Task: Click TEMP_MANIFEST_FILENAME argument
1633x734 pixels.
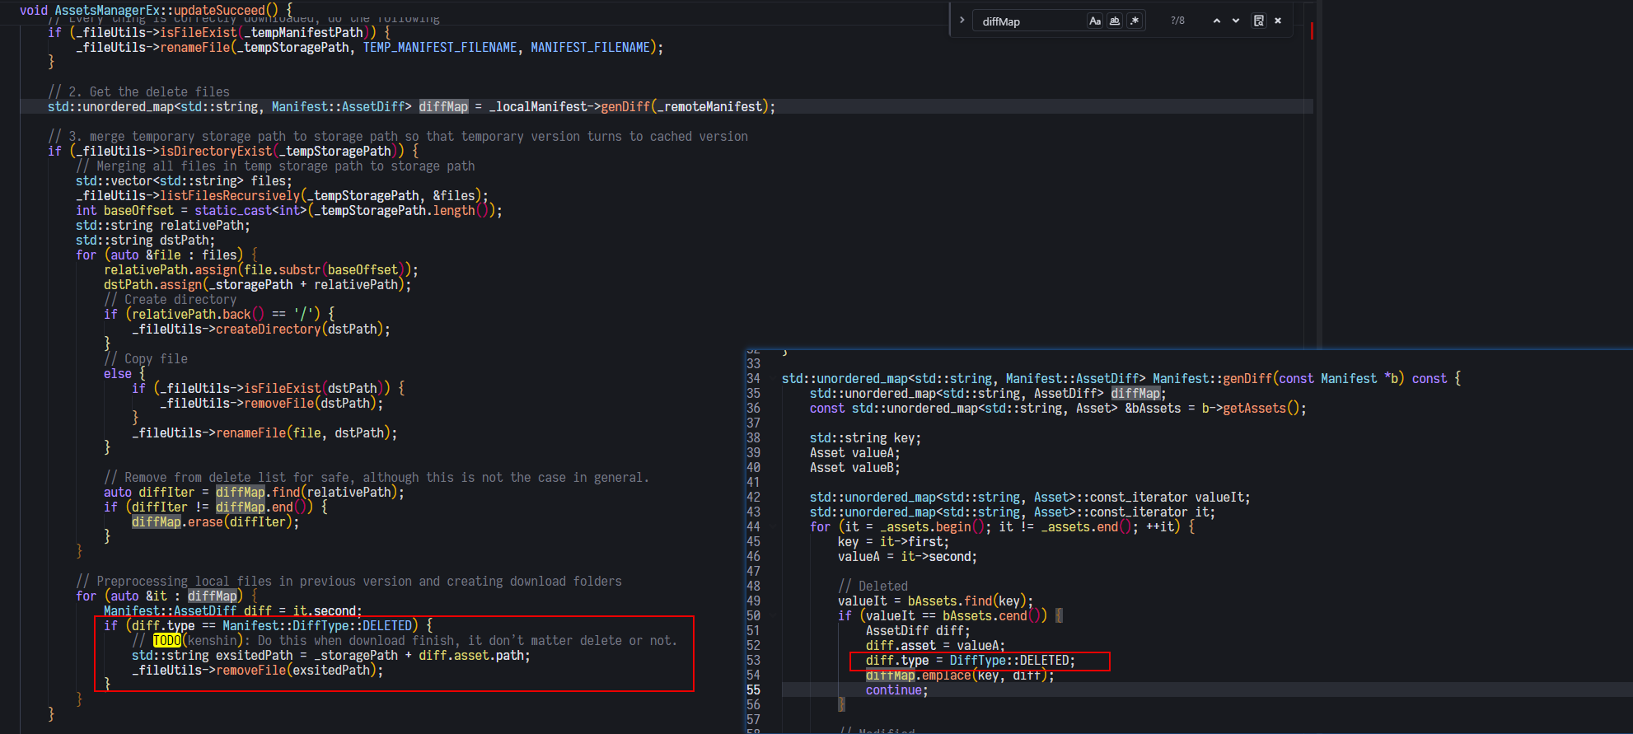Action: pos(440,48)
